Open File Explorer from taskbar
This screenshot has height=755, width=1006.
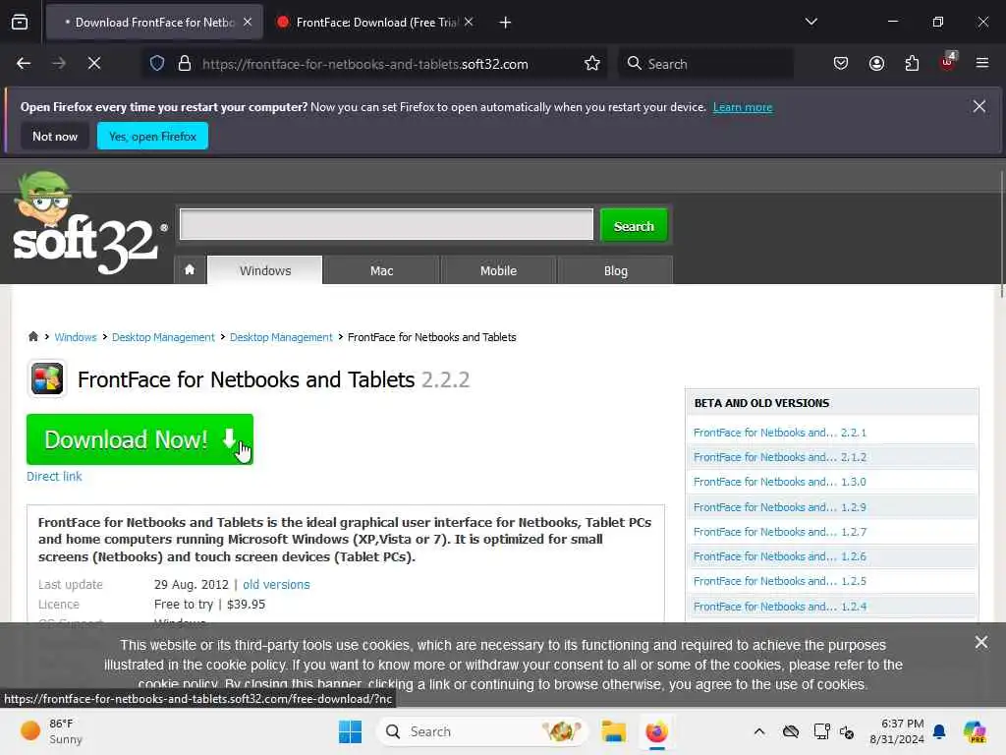pos(613,731)
